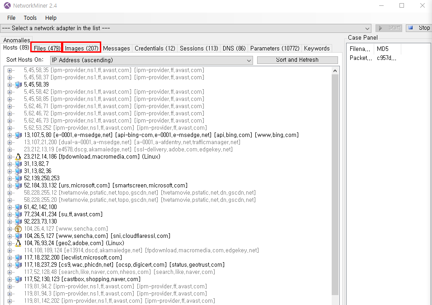This screenshot has width=432, height=305.
Task: Select host row 58.228.255.20 tvetamovie
Action: 140,200
